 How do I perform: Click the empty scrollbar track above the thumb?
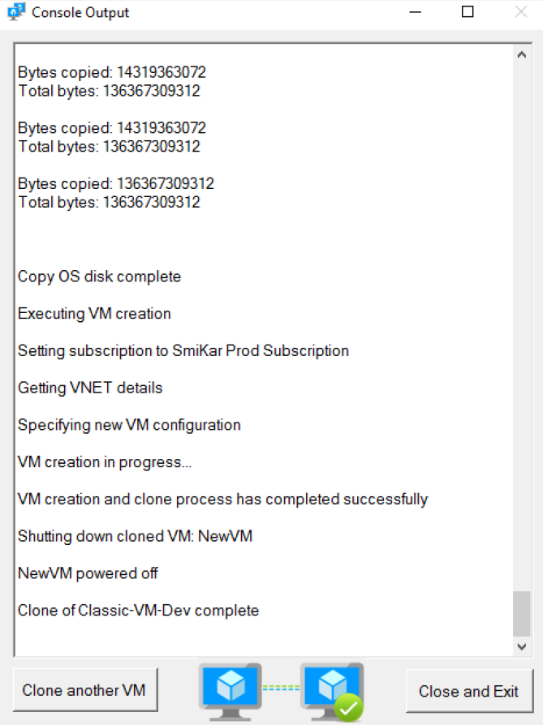point(522,327)
